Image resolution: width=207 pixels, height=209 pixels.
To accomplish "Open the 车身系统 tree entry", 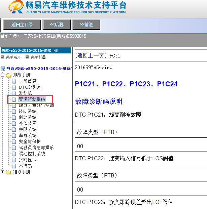I will tap(28, 135).
